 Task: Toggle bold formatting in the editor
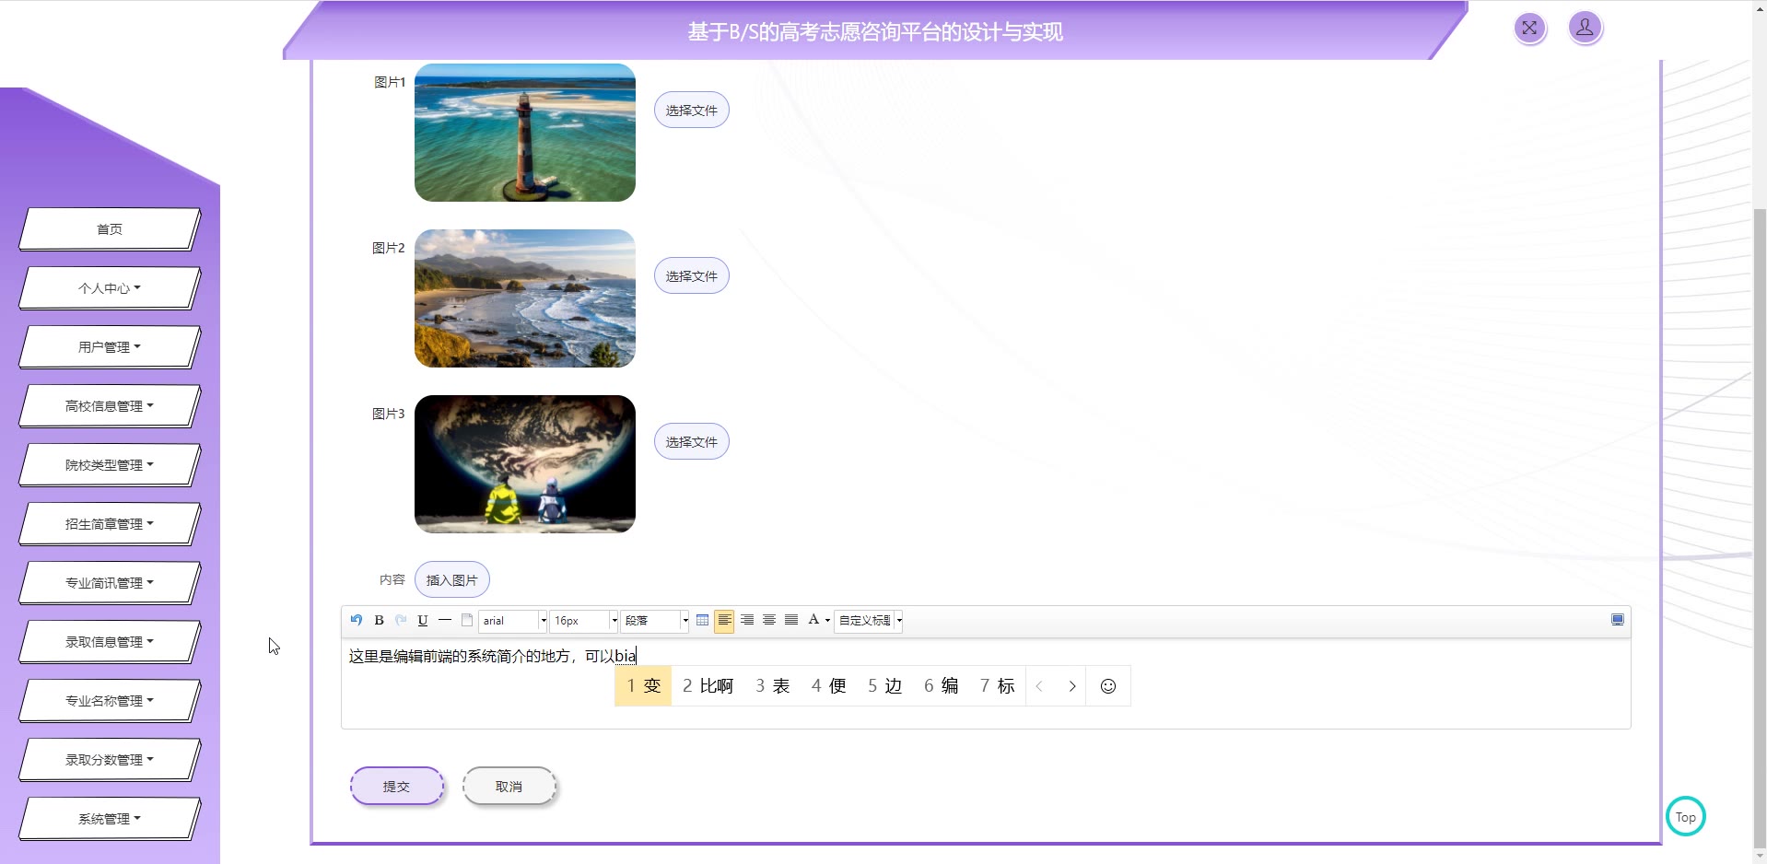[x=379, y=620]
